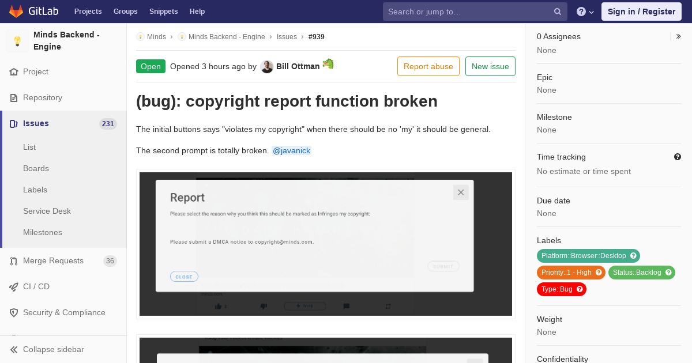Click the 0 Assignees text
The width and height of the screenshot is (692, 363).
(559, 37)
